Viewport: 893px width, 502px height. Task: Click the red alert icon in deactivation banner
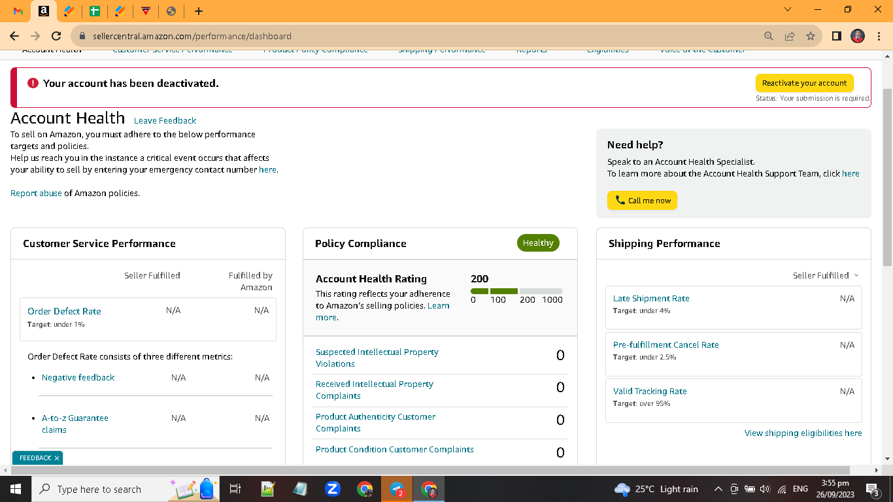[x=33, y=83]
